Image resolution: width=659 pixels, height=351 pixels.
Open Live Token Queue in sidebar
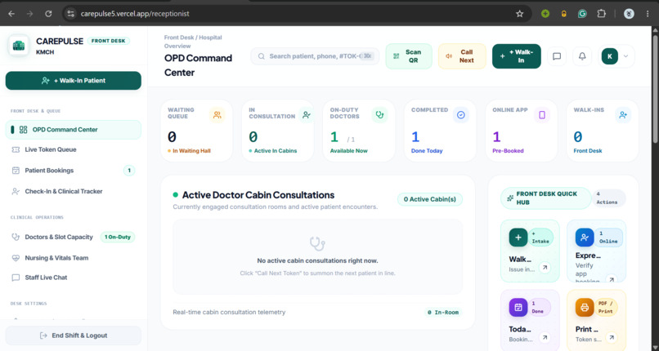pos(74,149)
